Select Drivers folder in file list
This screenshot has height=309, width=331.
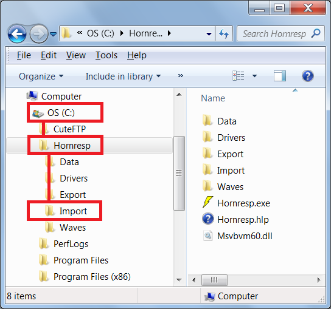(x=231, y=138)
